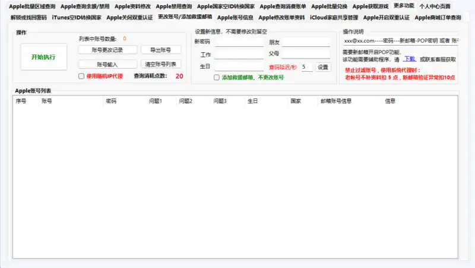Click the 设置 button beside delay field
This screenshot has height=268, width=475.
point(322,68)
